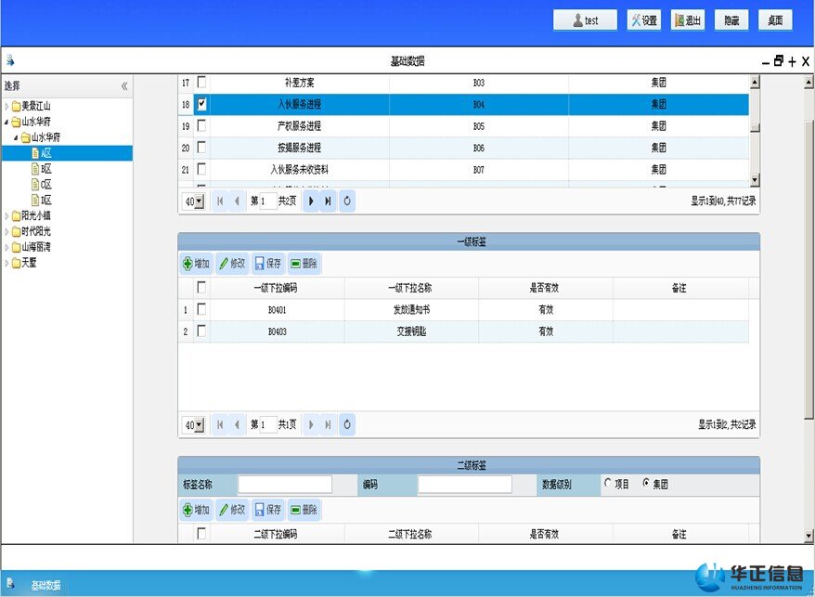Click the 桌面 desktop button
Image resolution: width=815 pixels, height=597 pixels.
775,20
